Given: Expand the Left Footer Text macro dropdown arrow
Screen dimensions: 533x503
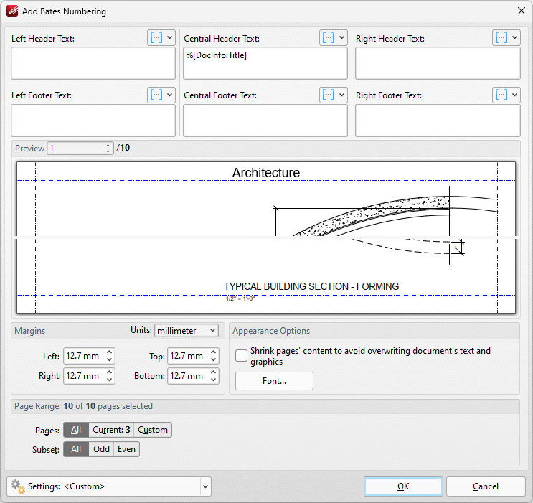Looking at the screenshot, I should click(x=169, y=95).
